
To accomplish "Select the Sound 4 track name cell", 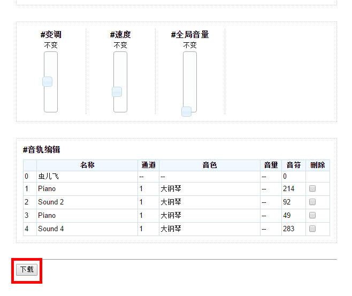I will 51,229.
